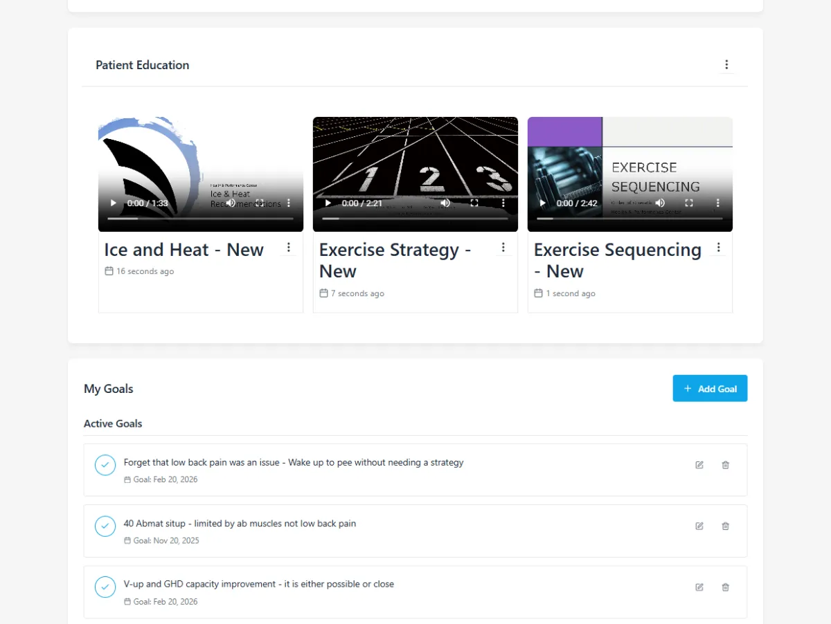Edit the low back pain goal
831x624 pixels.
(699, 465)
